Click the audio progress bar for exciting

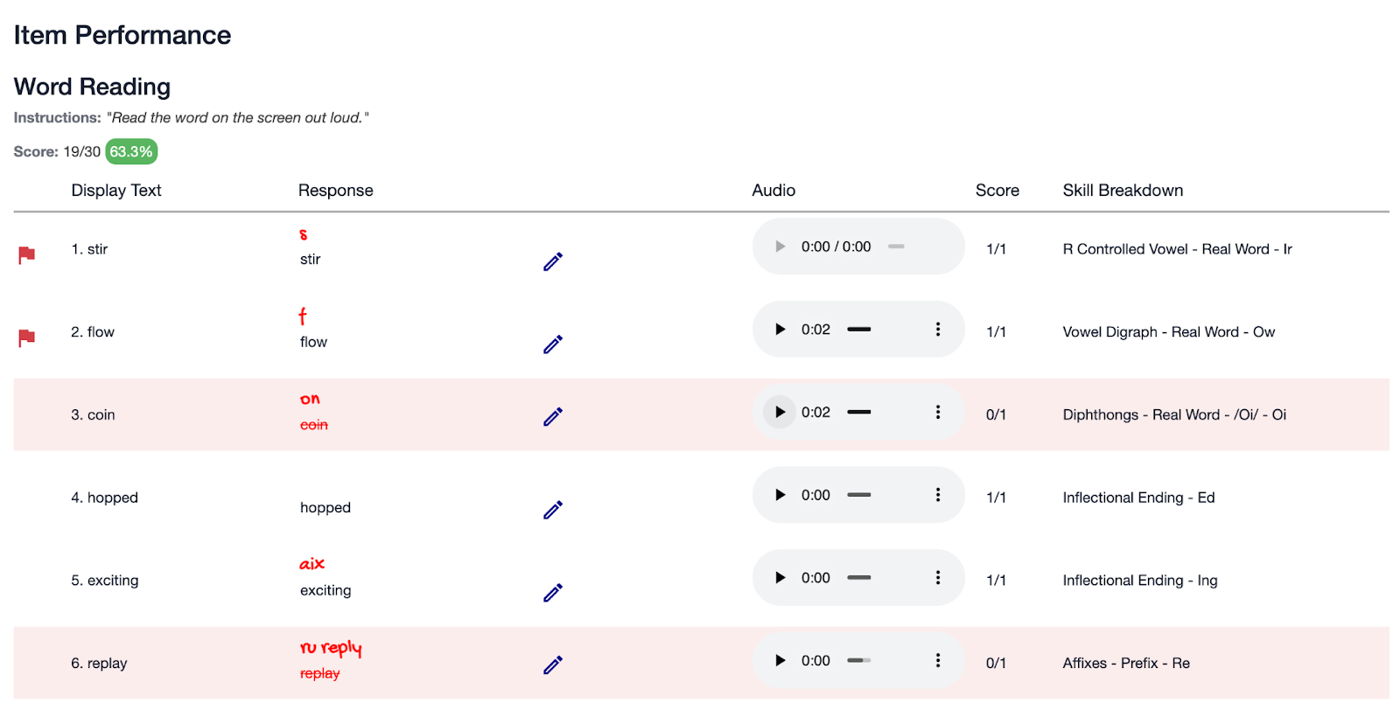coord(859,578)
